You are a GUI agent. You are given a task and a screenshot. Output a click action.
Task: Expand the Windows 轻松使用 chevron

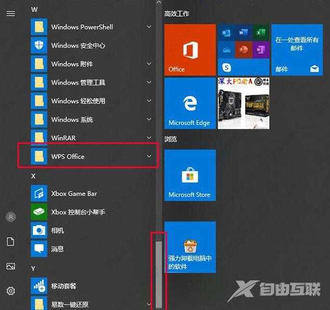(x=149, y=101)
